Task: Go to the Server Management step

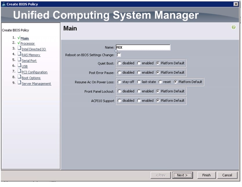Action: (x=37, y=84)
